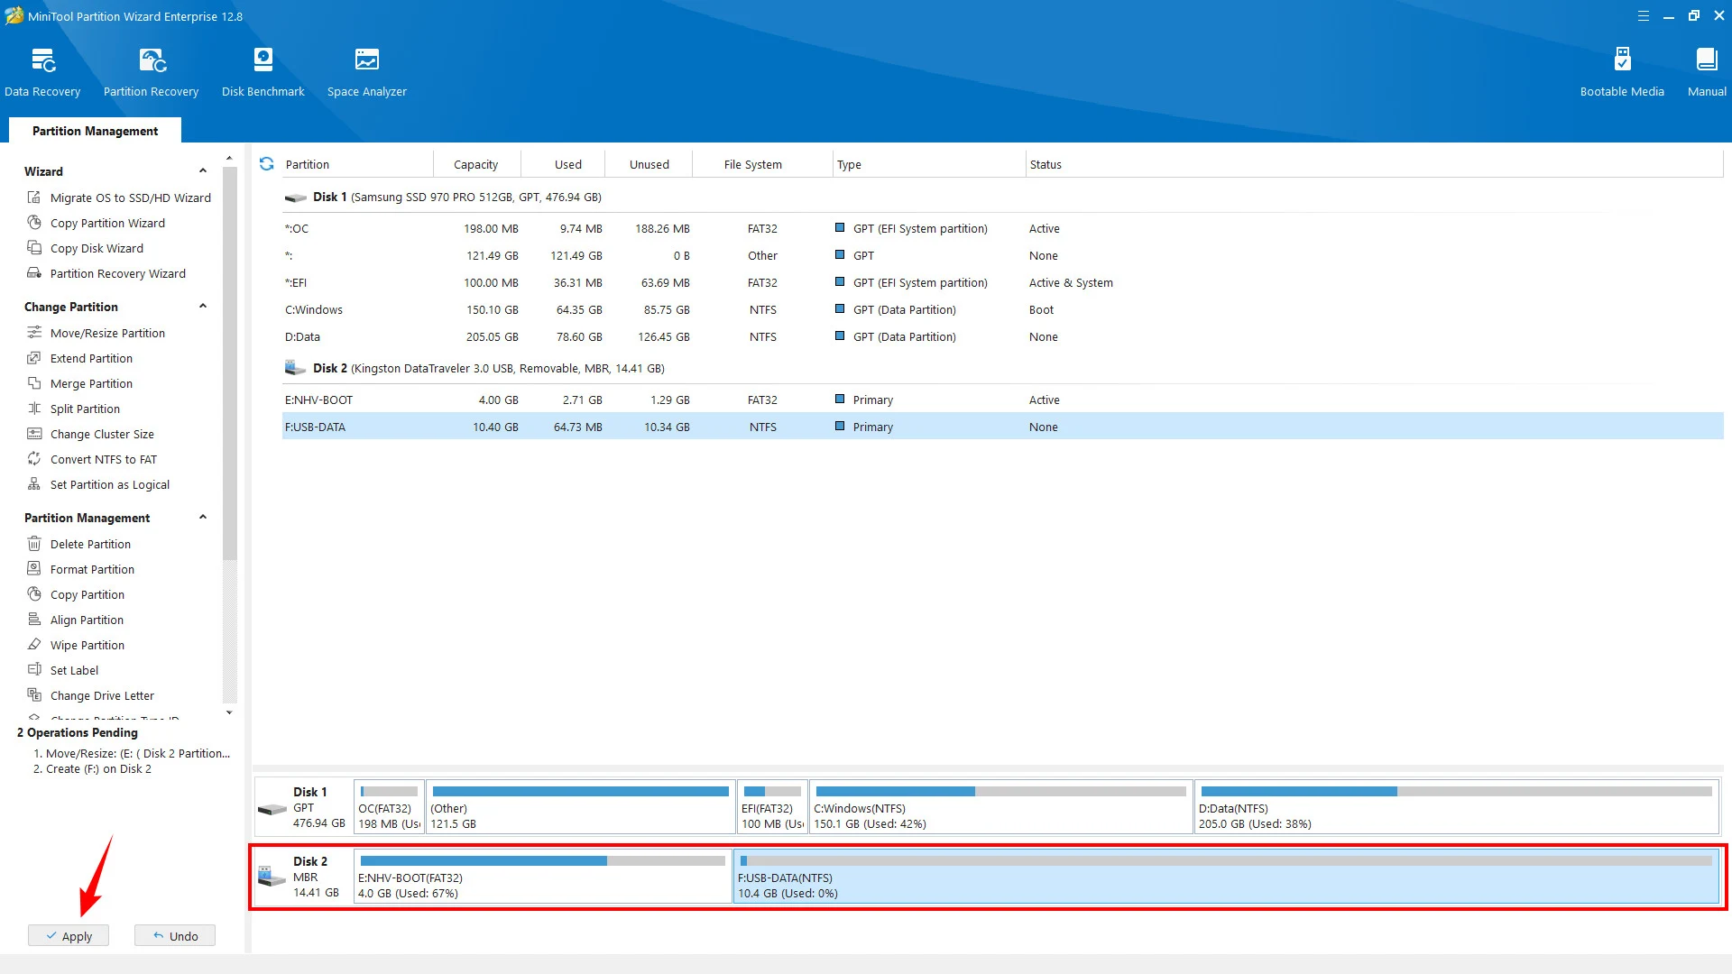Select the Disk 2 Kingston DataTraveler row

point(1002,368)
